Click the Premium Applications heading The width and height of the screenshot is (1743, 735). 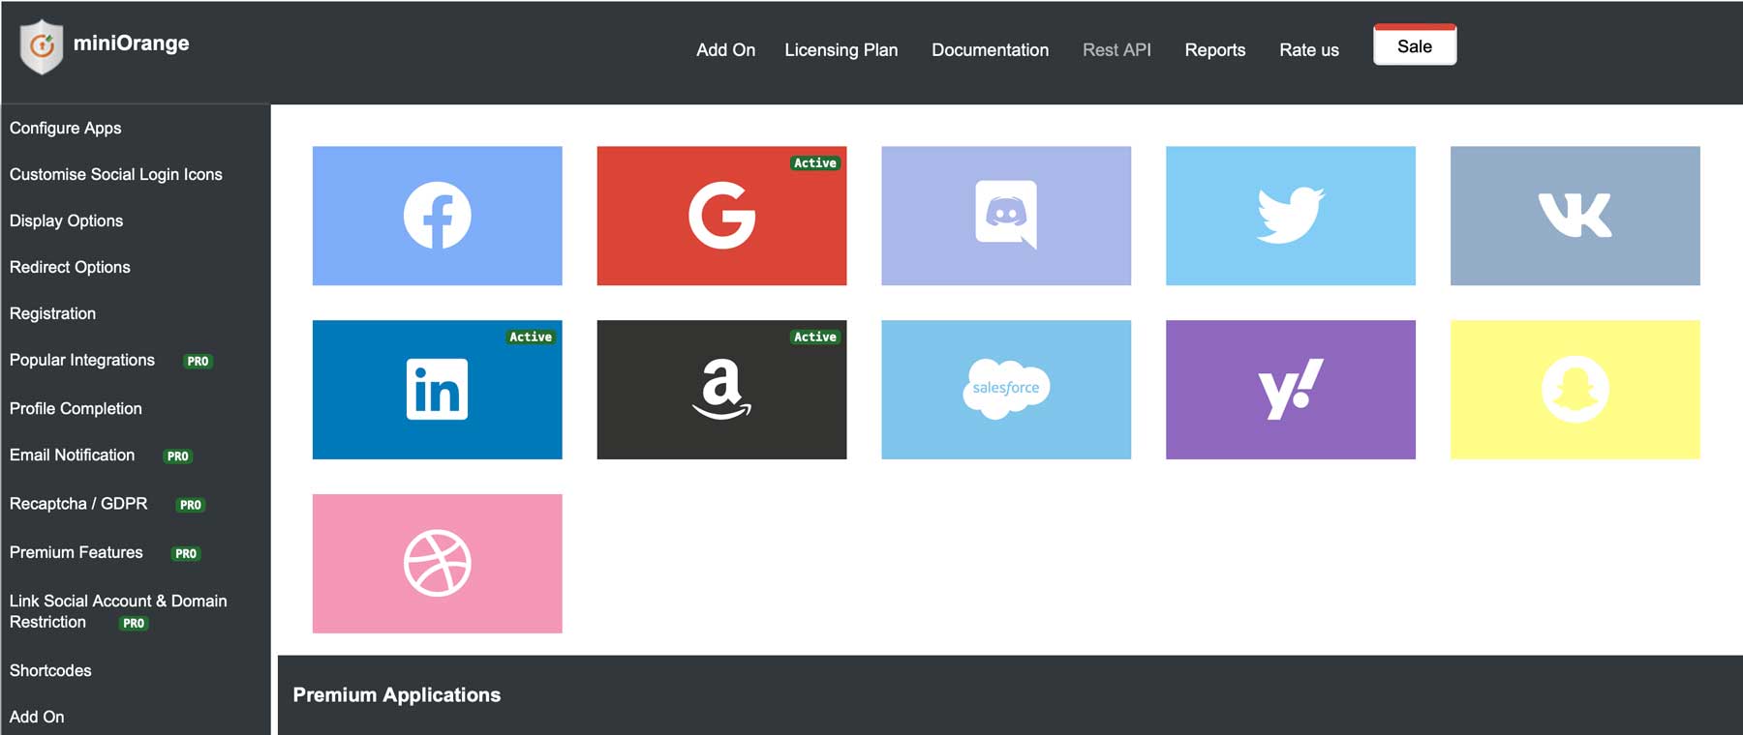tap(397, 695)
